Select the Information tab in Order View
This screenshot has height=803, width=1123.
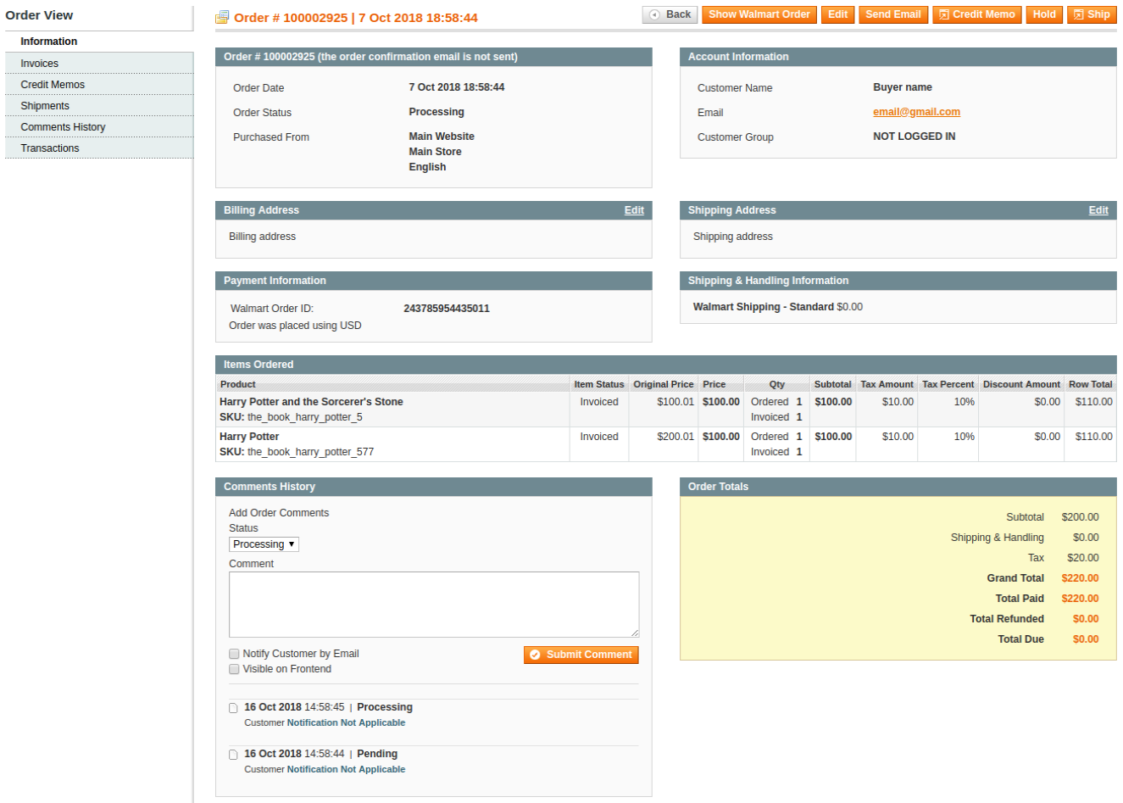99,42
